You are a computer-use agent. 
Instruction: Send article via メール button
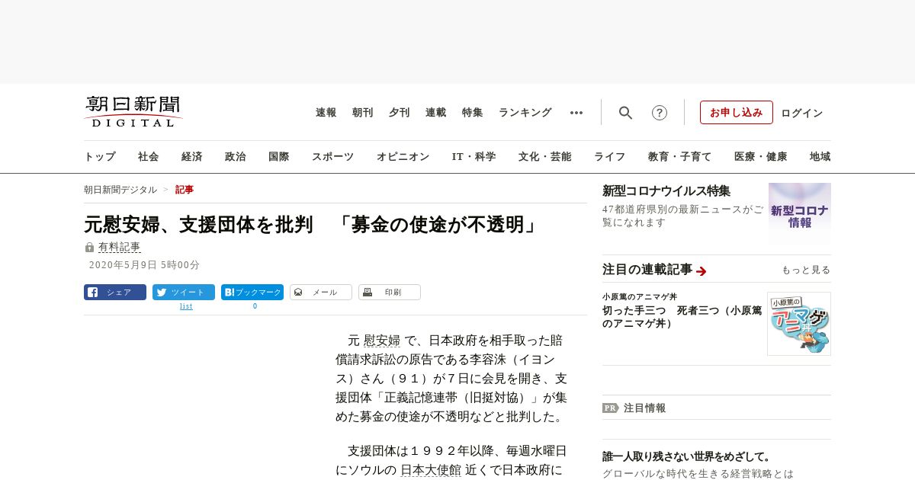pos(321,292)
